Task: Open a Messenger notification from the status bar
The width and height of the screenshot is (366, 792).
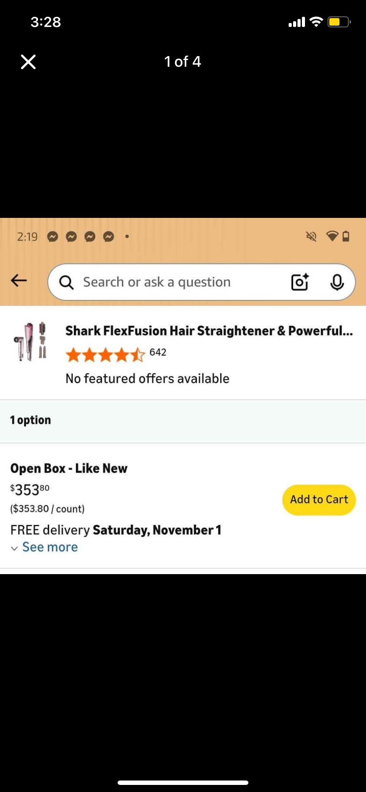Action: [x=53, y=237]
